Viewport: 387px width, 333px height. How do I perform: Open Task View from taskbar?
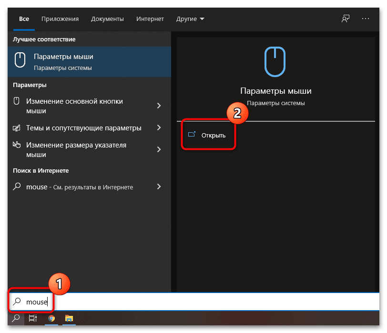coord(33,318)
